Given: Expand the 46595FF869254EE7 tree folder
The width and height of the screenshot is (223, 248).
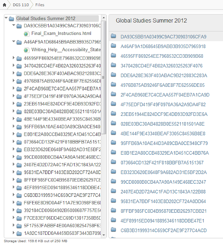Looking at the screenshot, I should tap(14, 58).
